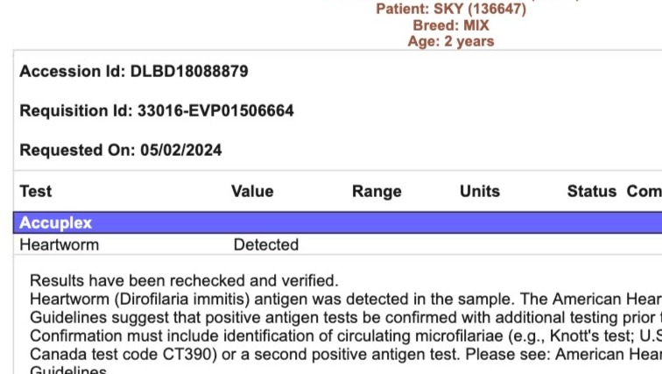Select the Accuplex section bar

337,222
